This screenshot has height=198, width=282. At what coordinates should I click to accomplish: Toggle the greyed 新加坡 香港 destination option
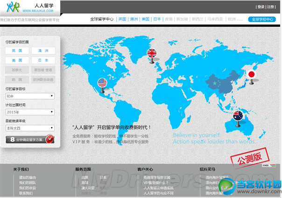(x=43, y=70)
